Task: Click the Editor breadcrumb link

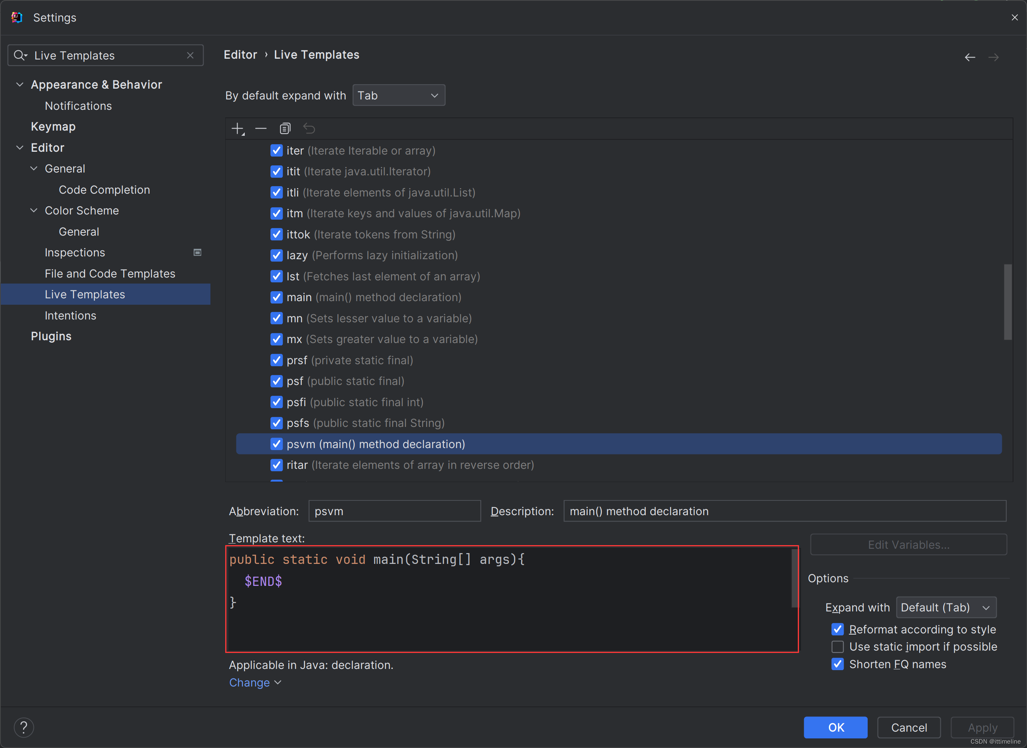Action: click(x=240, y=55)
